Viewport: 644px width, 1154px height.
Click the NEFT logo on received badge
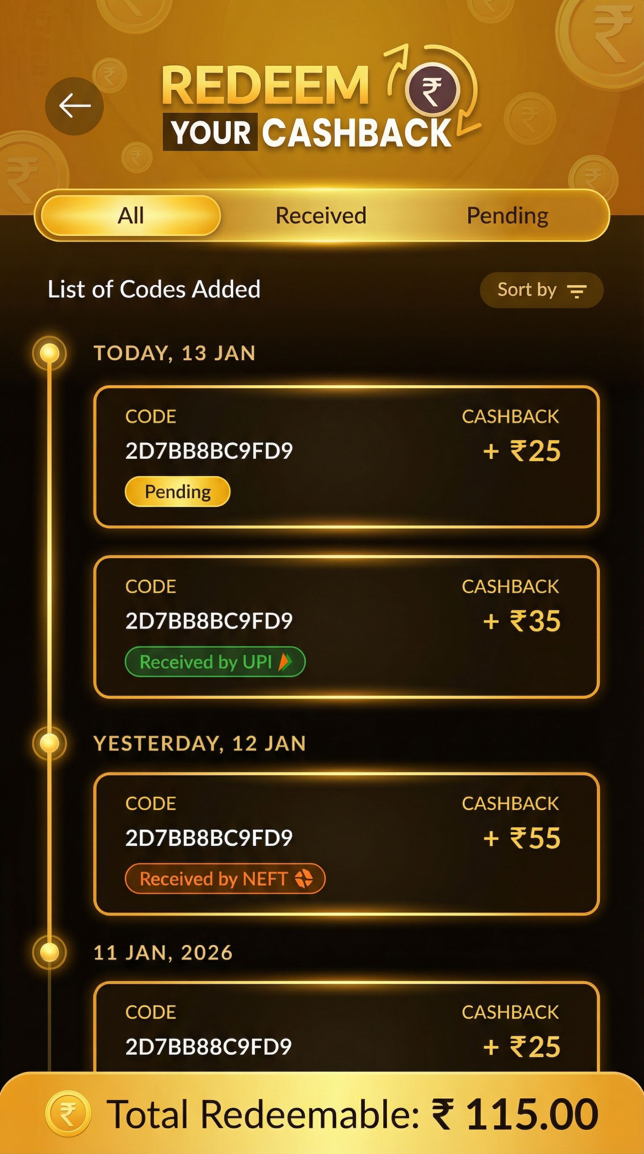pyautogui.click(x=304, y=878)
